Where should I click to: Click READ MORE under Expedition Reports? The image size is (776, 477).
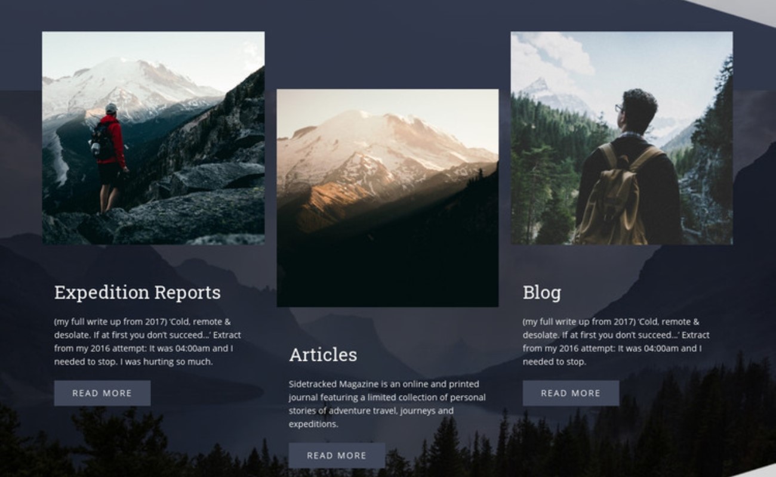(102, 393)
